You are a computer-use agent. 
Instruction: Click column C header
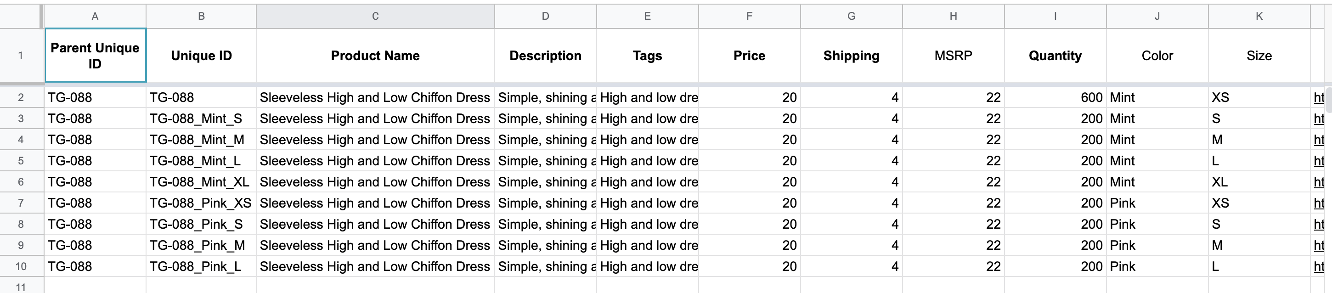pos(375,16)
